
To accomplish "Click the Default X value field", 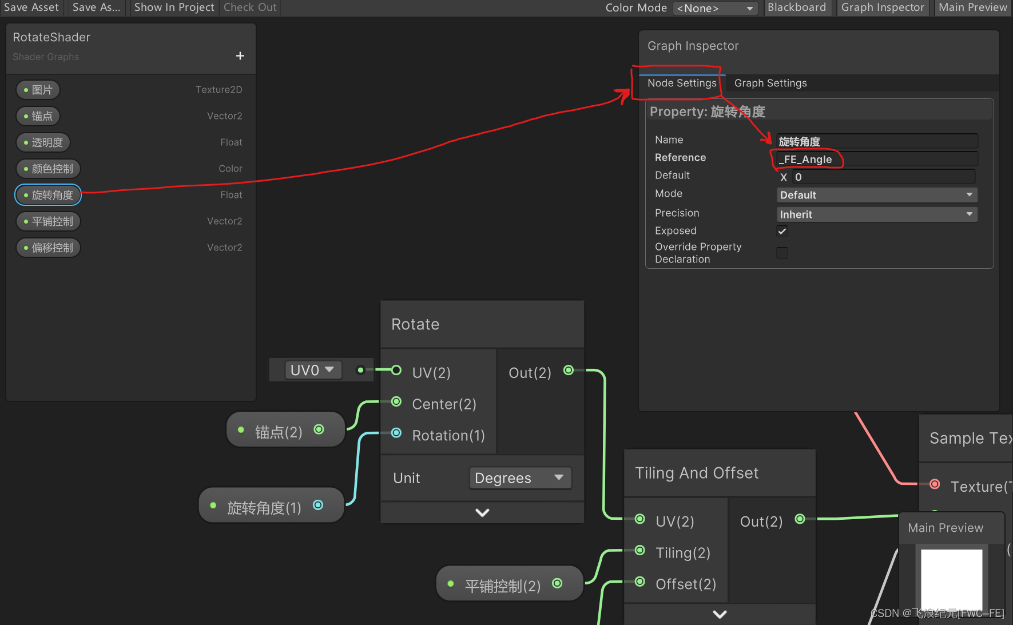I will (884, 177).
